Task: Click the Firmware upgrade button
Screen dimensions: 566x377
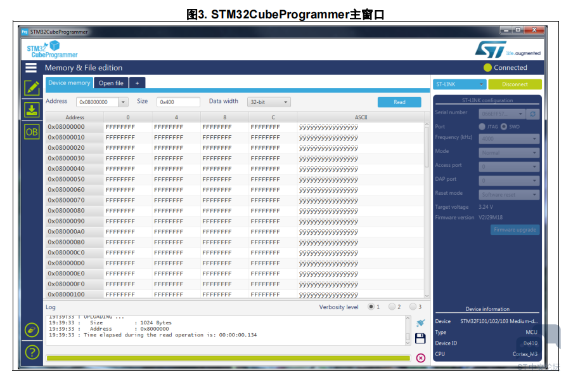Action: tap(515, 230)
